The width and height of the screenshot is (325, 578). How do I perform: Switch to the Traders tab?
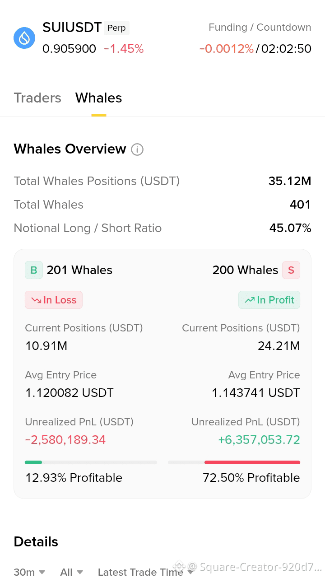click(37, 98)
